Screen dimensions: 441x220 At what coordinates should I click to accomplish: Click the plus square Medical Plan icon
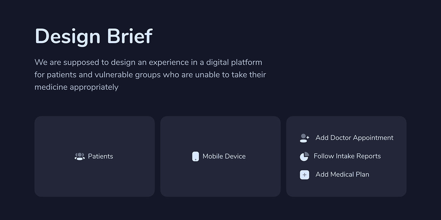click(304, 175)
